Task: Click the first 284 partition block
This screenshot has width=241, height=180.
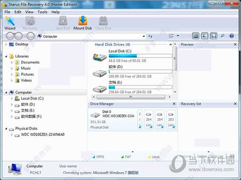Action: click(149, 120)
